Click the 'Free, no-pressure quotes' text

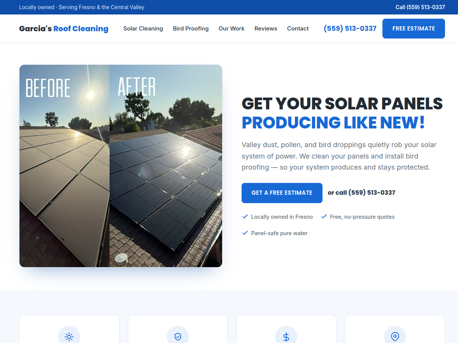click(362, 217)
